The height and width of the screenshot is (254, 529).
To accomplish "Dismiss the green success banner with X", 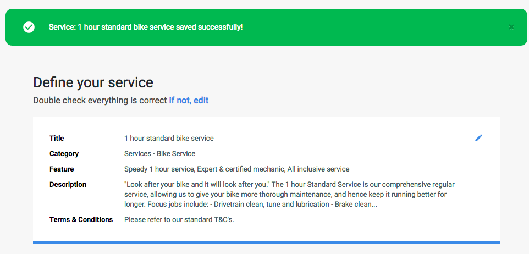I will coord(511,27).
